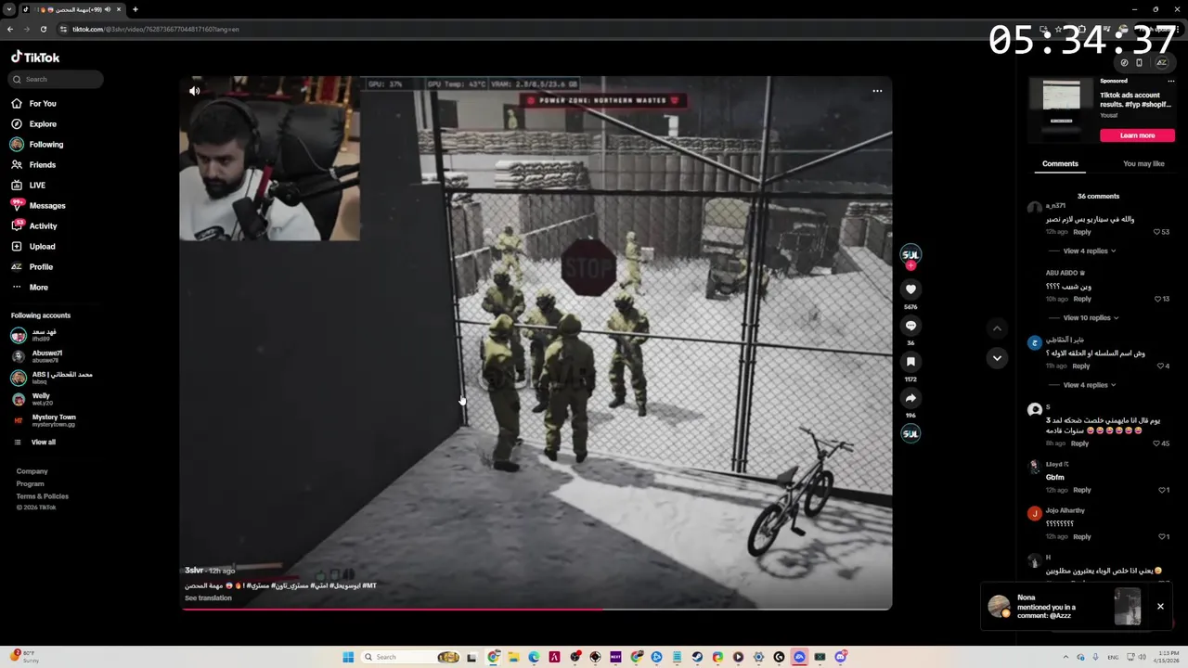Seek on the red video progress bar
1188x668 pixels.
tap(536, 609)
